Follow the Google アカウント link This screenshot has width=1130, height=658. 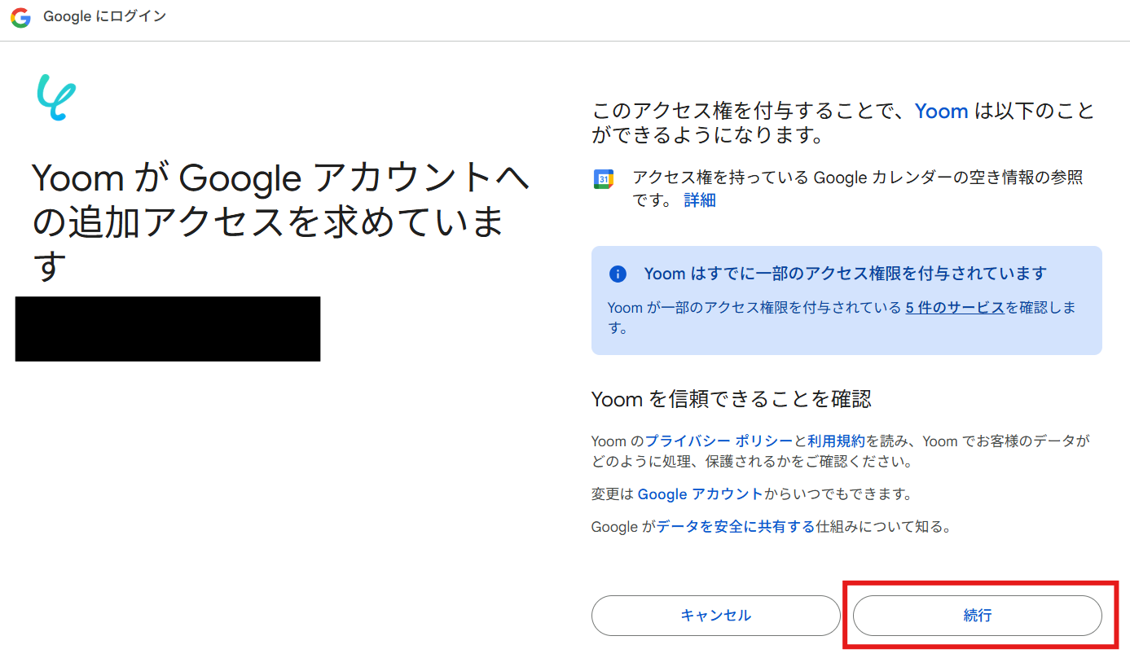click(x=700, y=494)
